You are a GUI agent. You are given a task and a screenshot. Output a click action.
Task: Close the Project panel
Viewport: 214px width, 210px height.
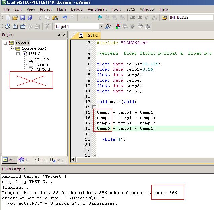click(x=64, y=35)
